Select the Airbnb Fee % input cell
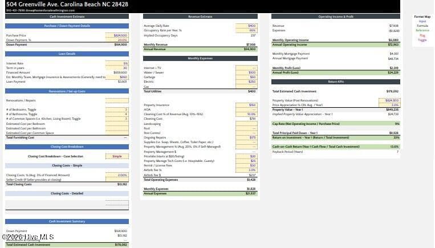Image resolution: width=435 pixels, height=248 pixels. pyautogui.click(x=246, y=170)
